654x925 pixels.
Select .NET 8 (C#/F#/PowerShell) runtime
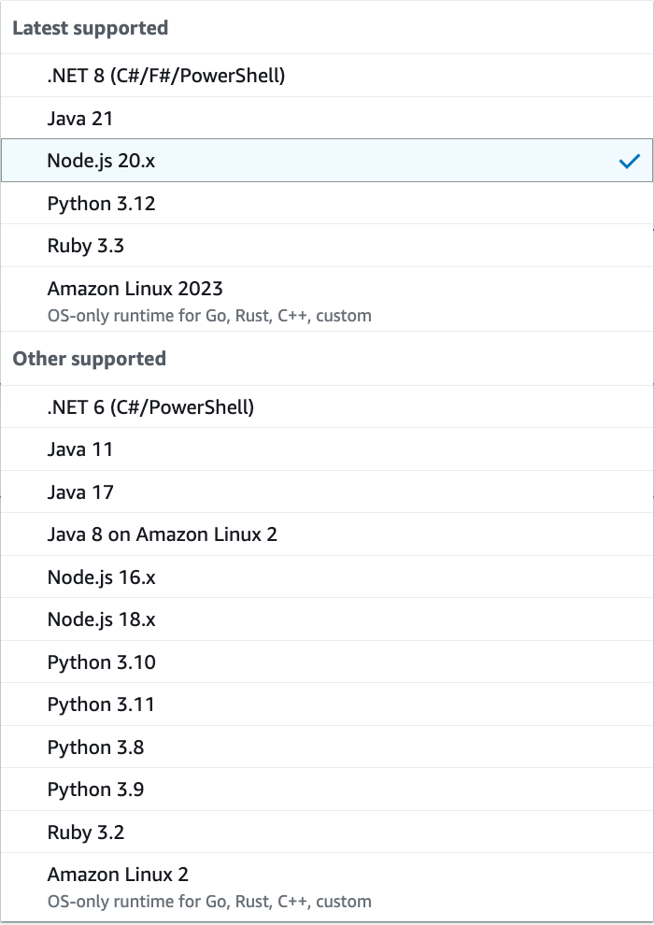coord(327,76)
